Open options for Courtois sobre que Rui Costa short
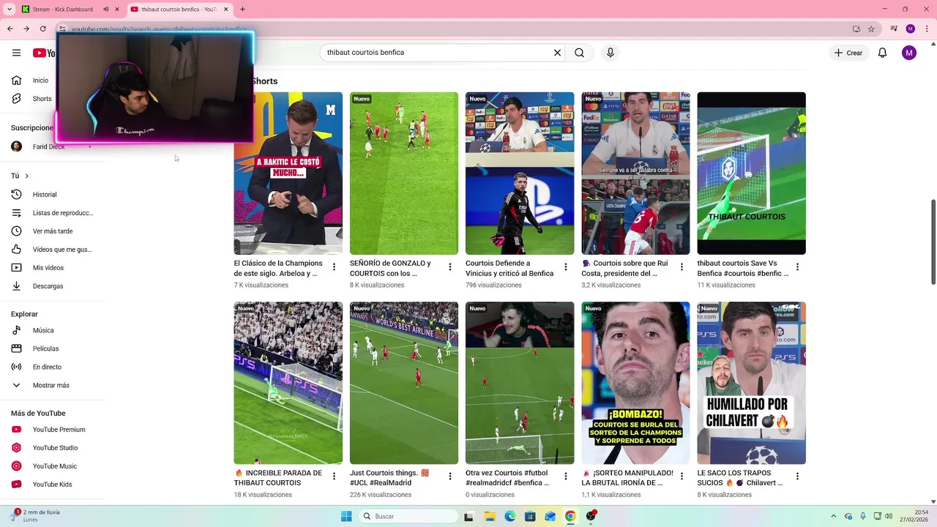Image resolution: width=937 pixels, height=527 pixels. (x=682, y=267)
